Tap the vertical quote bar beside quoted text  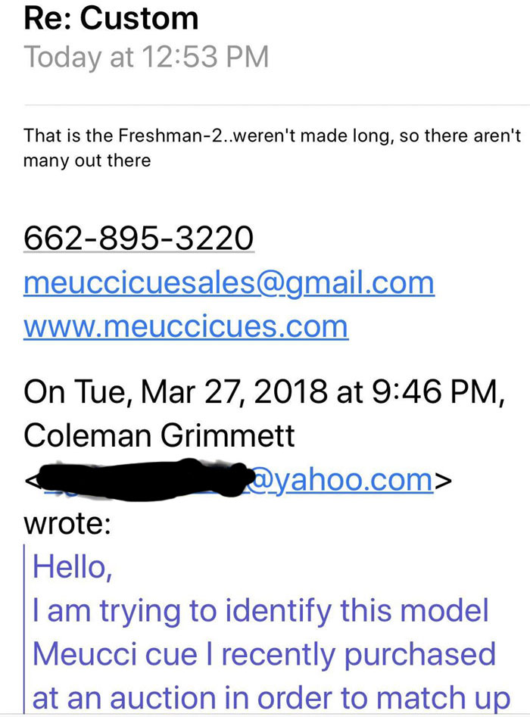pos(25,628)
